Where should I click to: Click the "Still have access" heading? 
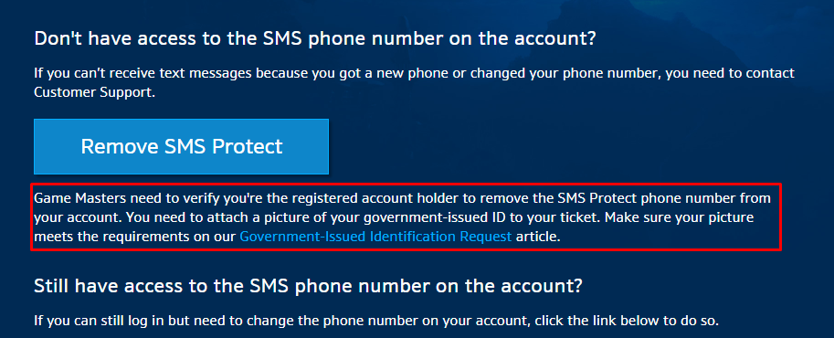point(309,286)
